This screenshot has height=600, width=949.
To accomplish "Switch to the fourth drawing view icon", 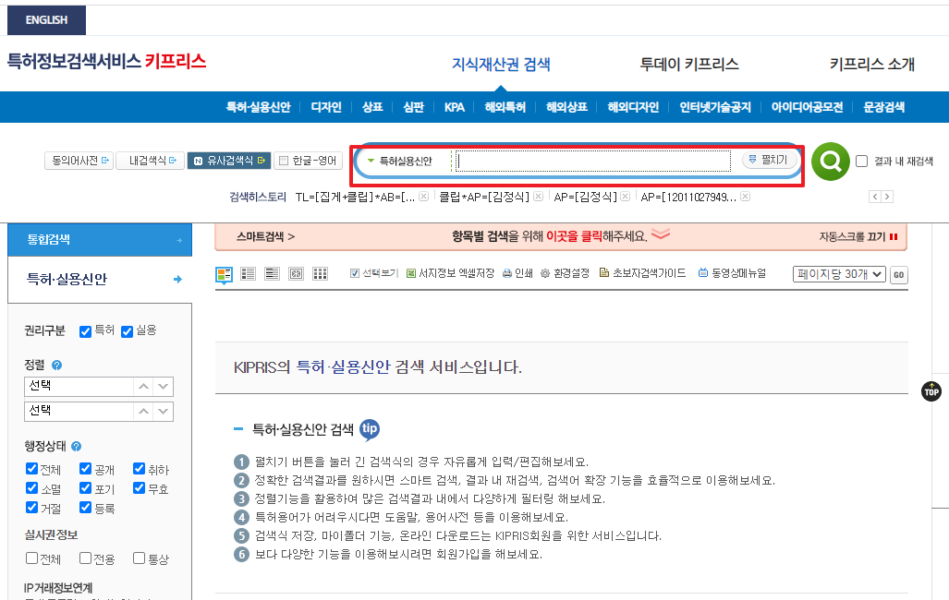I will pos(296,274).
